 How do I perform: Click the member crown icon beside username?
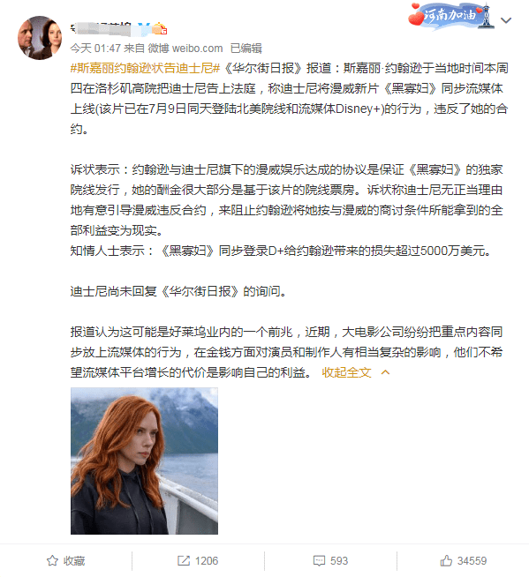(160, 28)
